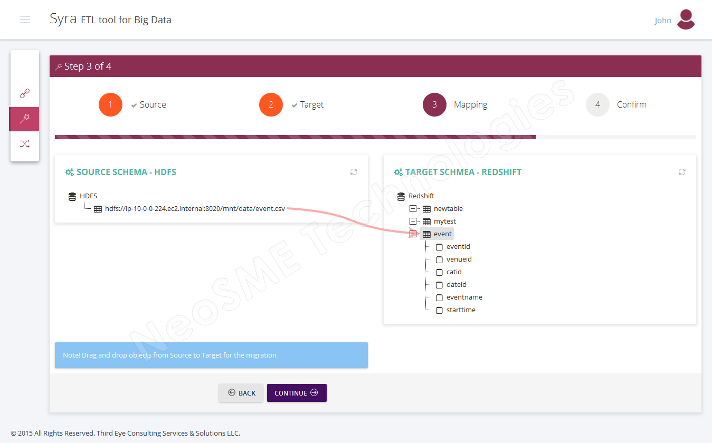Check the catid column checkbox
The image size is (712, 443).
coord(439,272)
